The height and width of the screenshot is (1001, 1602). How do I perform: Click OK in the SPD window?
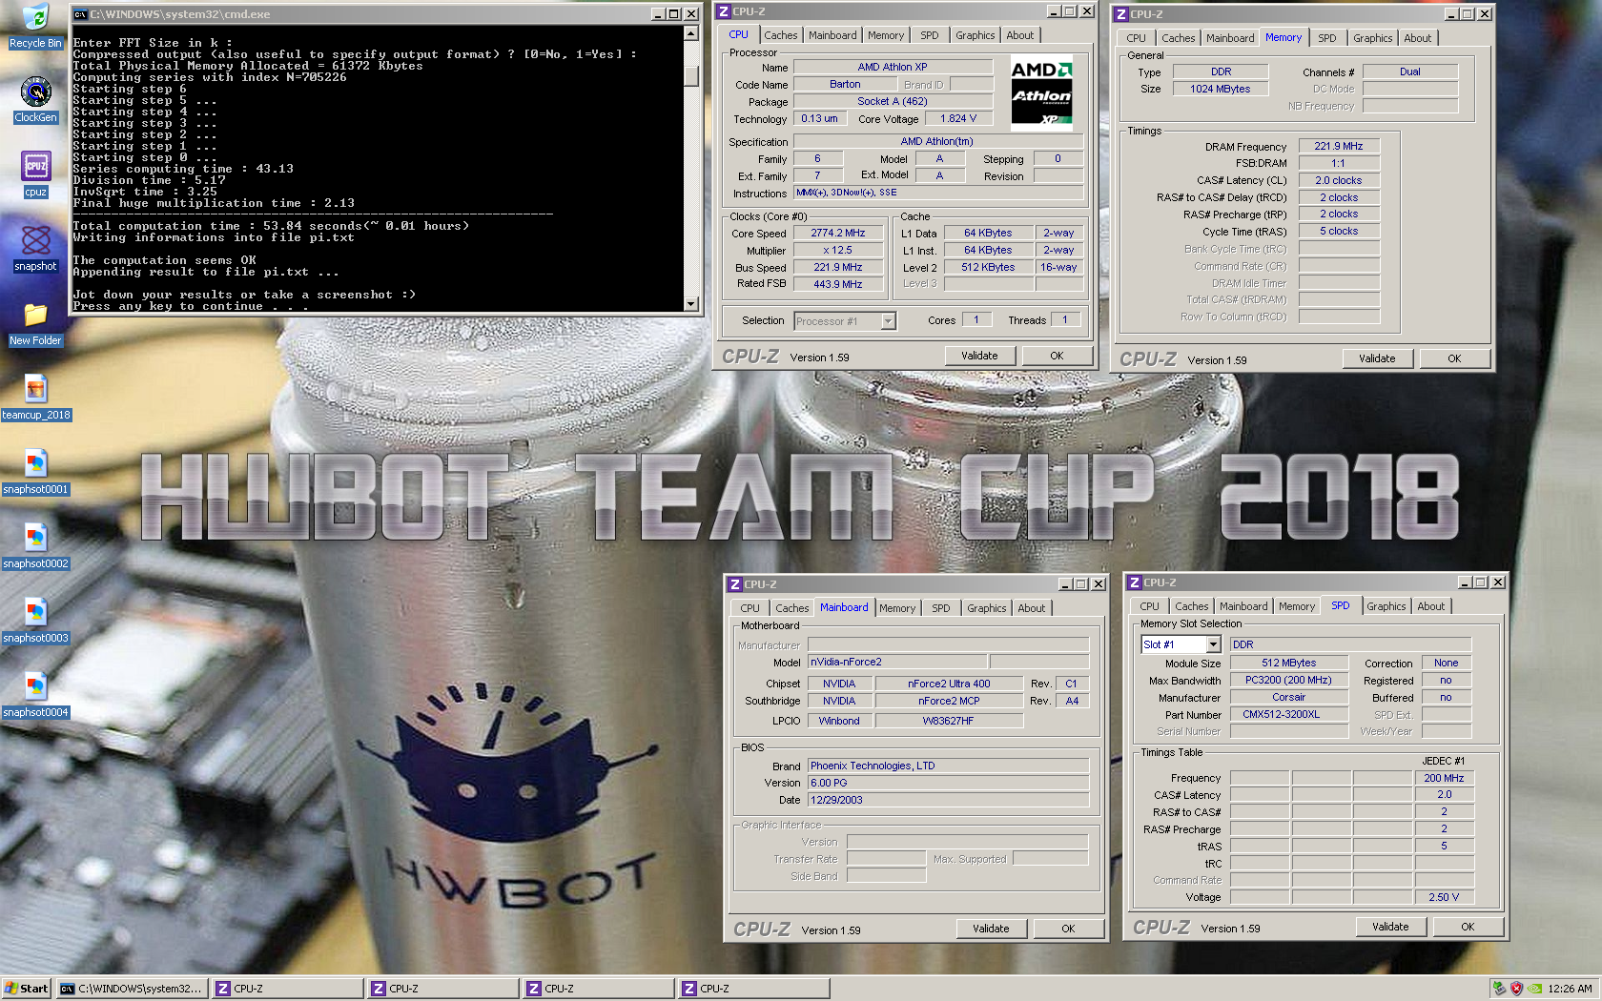pyautogui.click(x=1468, y=927)
